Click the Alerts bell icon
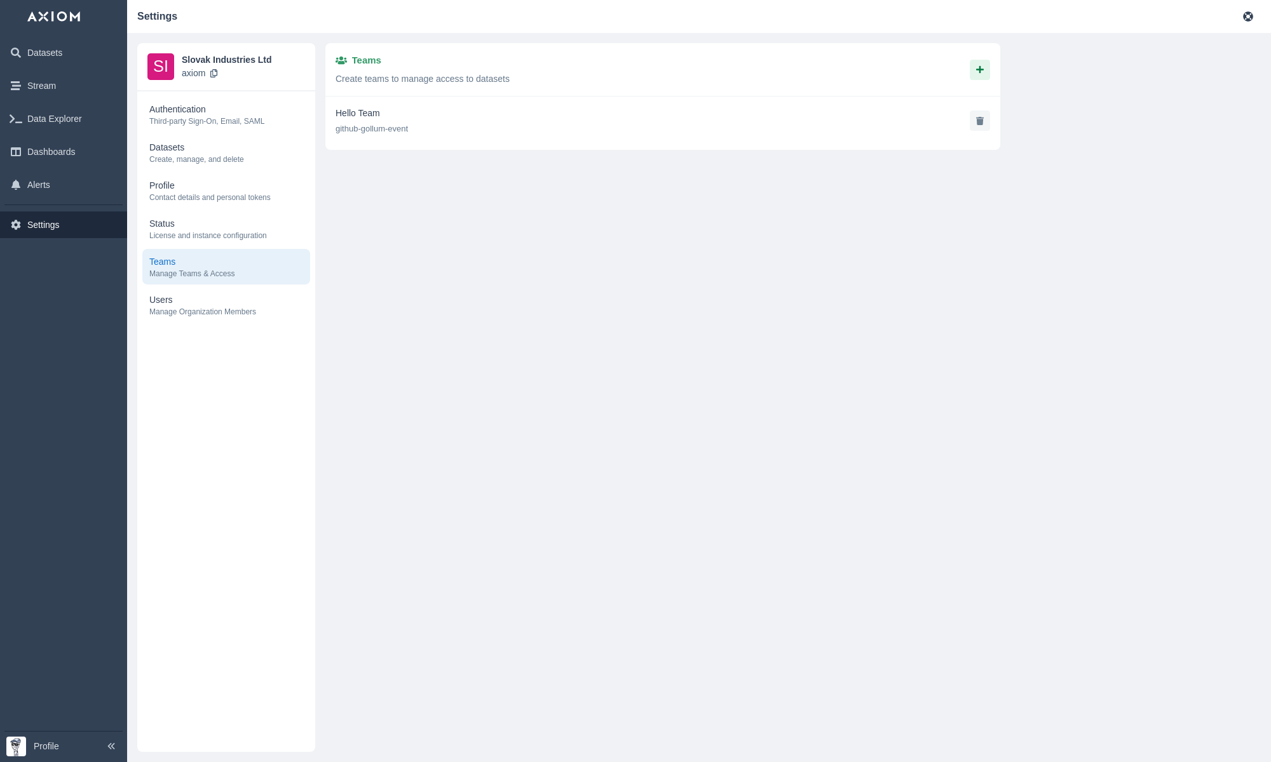Screen dimensions: 1271x762 click(x=16, y=185)
